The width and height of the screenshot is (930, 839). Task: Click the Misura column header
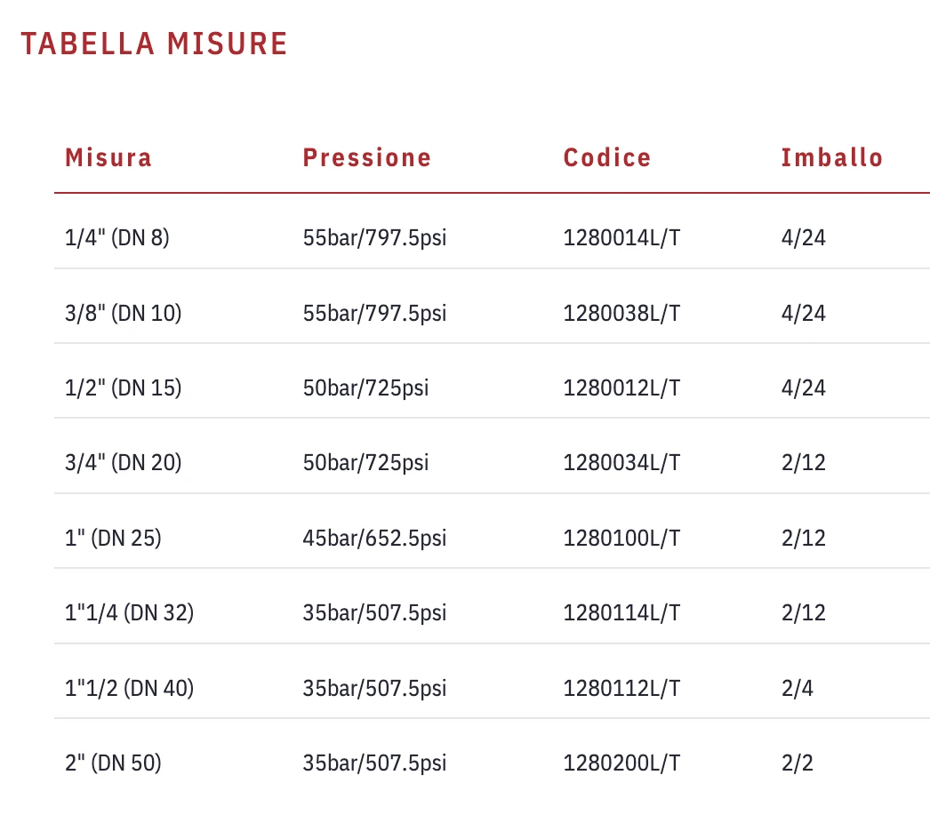108,158
